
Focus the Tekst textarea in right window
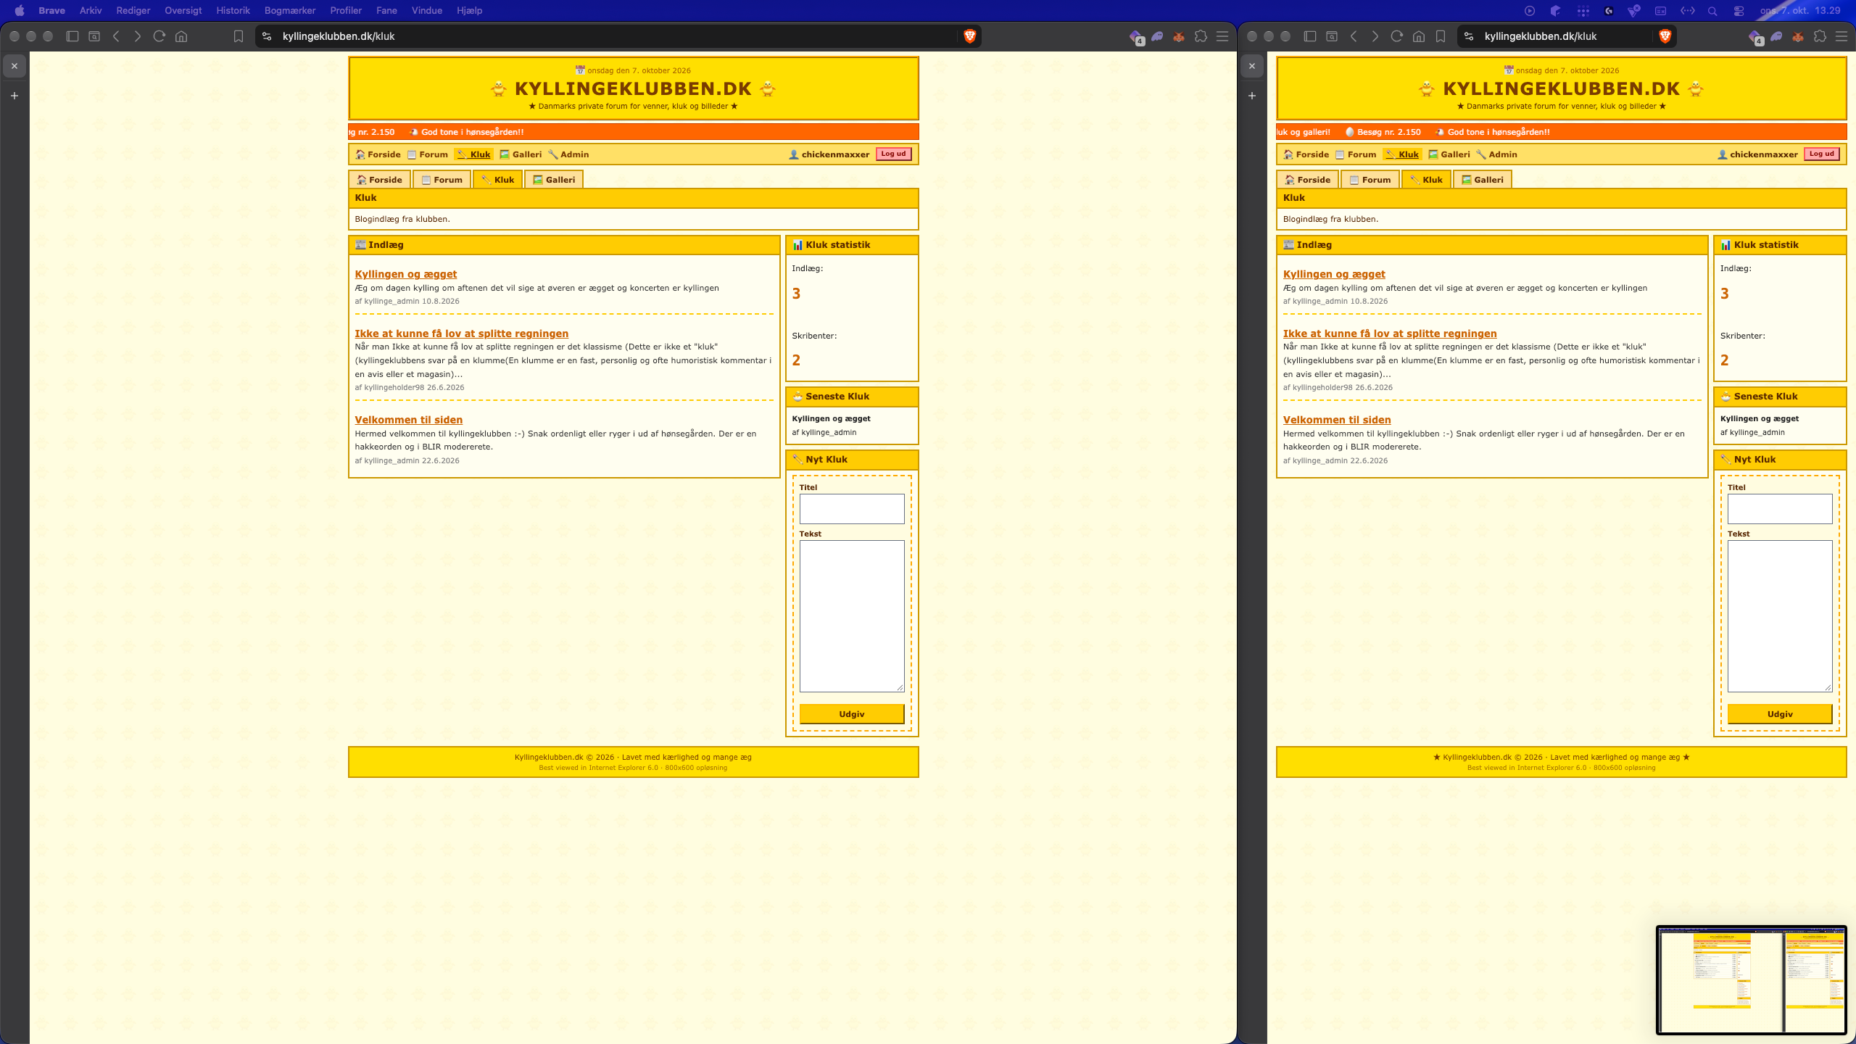click(1780, 616)
